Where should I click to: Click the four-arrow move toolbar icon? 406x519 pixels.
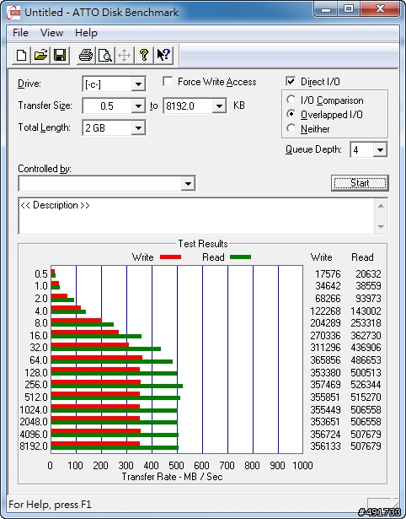pyautogui.click(x=124, y=55)
